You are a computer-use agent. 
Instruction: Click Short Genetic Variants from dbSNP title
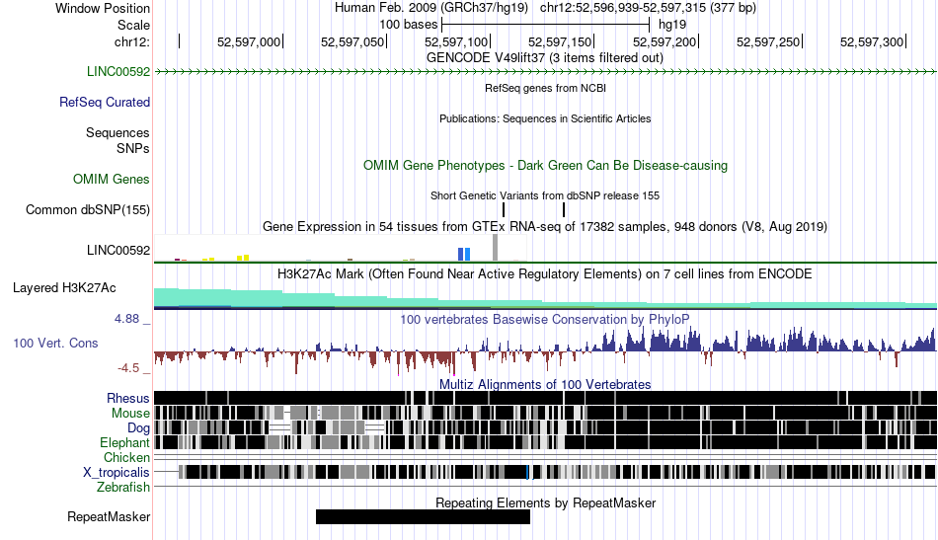[545, 195]
